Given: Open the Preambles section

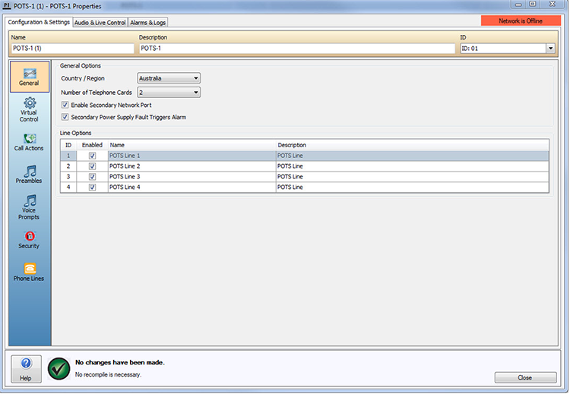Looking at the screenshot, I should click(x=29, y=175).
